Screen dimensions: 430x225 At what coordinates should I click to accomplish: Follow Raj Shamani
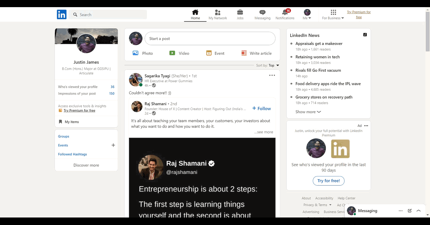click(262, 109)
